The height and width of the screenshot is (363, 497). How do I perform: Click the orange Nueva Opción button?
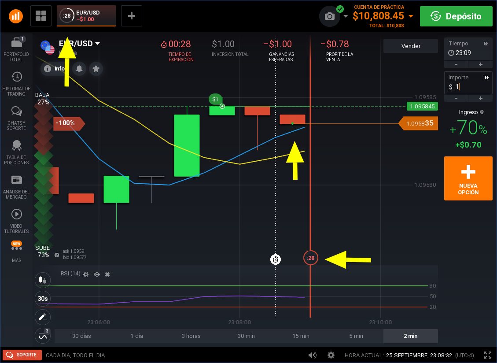(468, 178)
